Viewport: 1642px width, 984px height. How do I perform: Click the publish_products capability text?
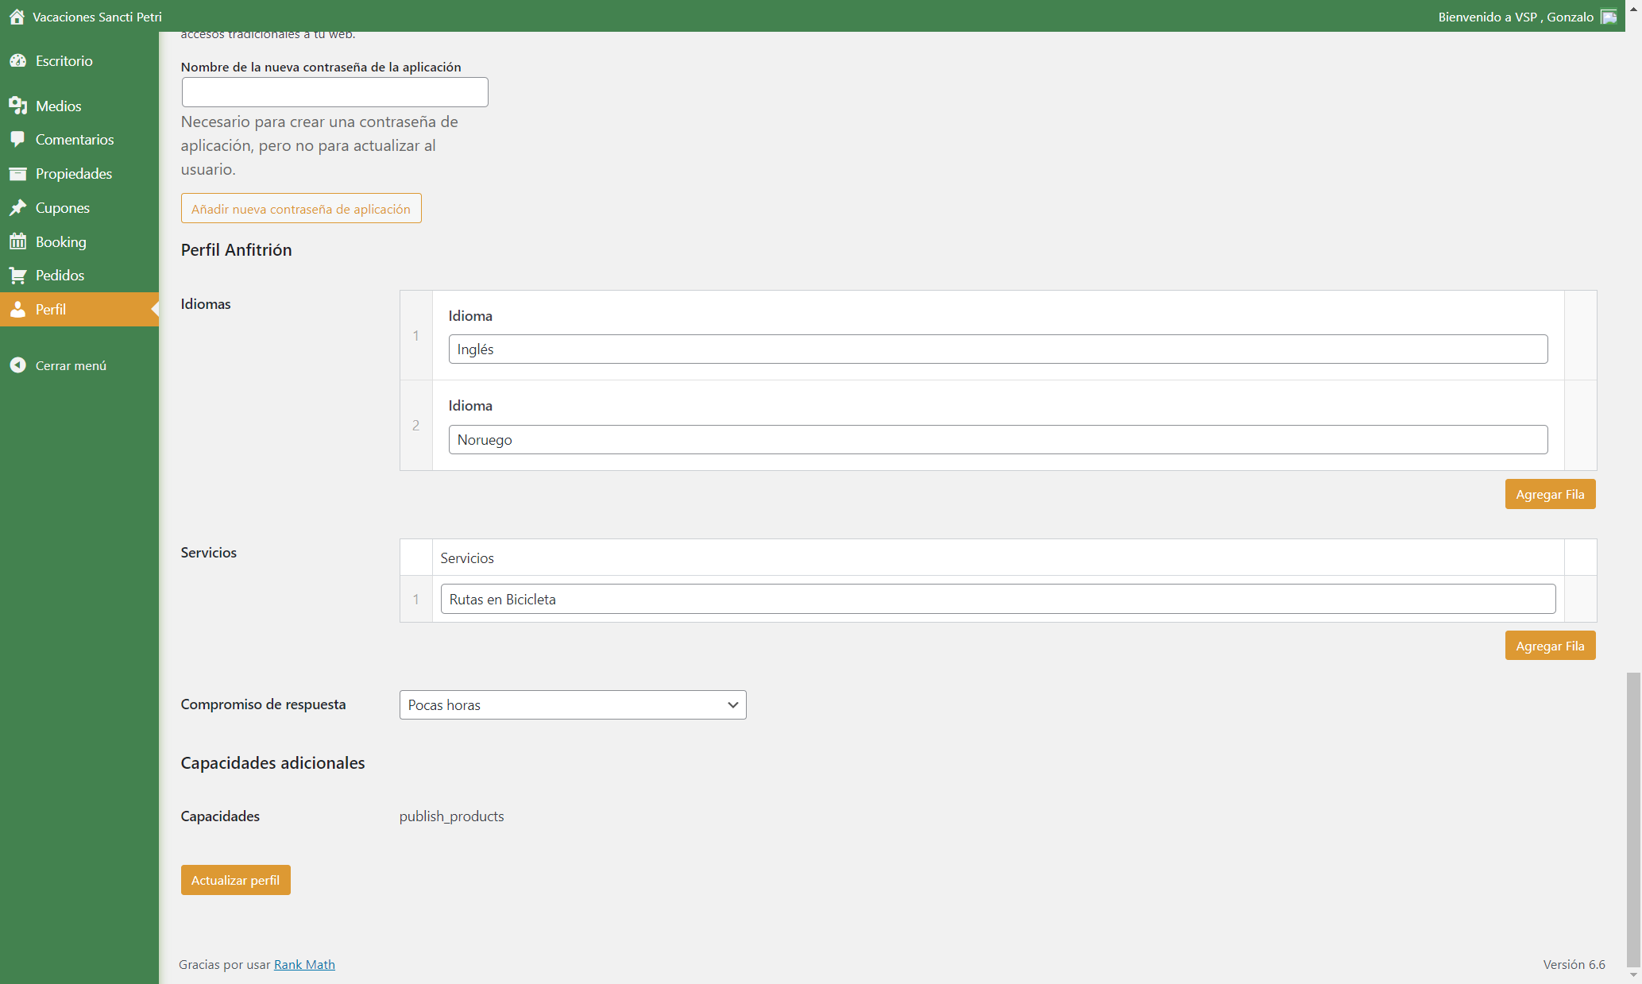pos(451,816)
